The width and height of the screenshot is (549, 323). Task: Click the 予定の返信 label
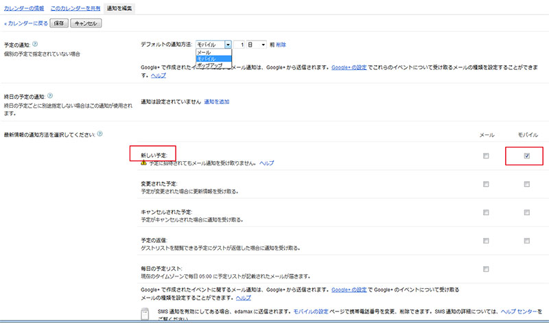[154, 241]
